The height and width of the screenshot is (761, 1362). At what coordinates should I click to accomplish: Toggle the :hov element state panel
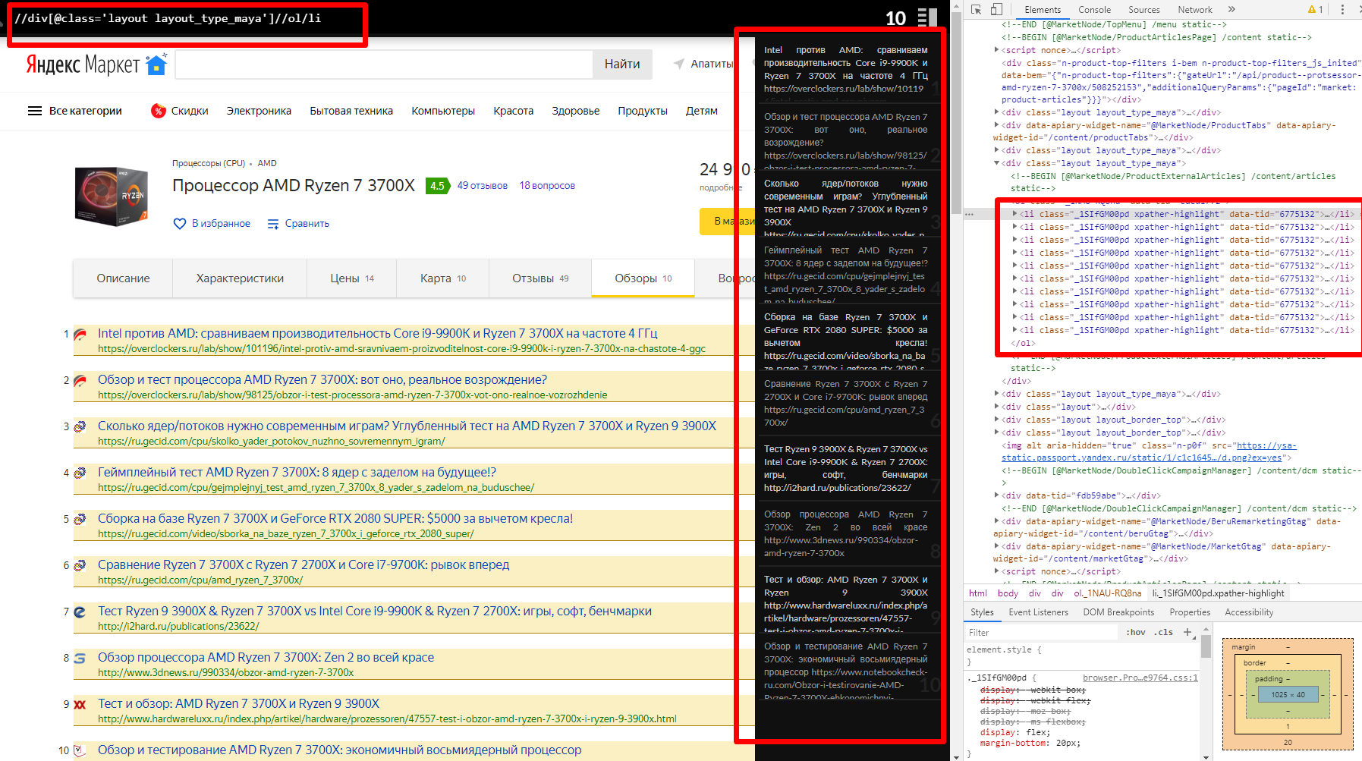click(1135, 632)
